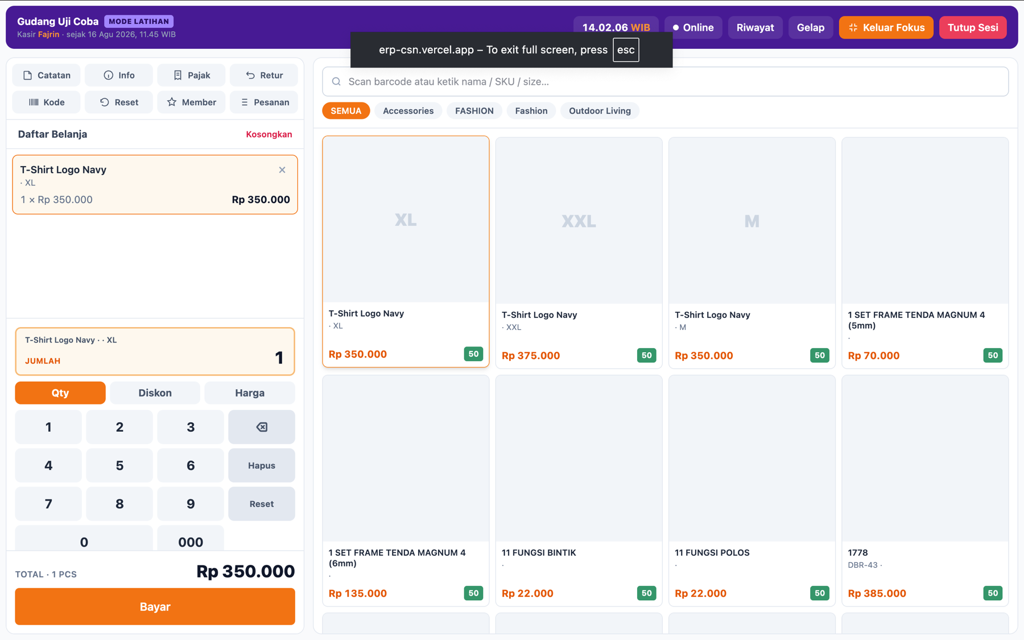Add T-Shirt Logo Navy XXL product card

point(579,253)
